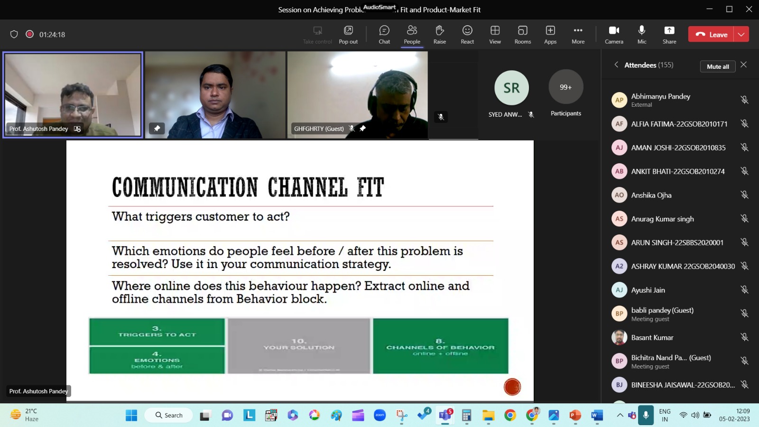759x427 pixels.
Task: Toggle the Mic mute state
Action: pos(642,35)
